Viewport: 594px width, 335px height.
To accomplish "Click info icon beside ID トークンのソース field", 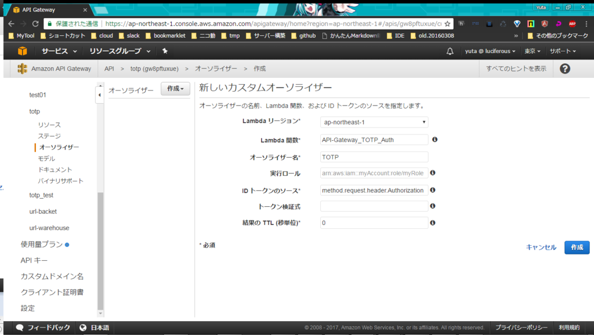I will point(433,190).
